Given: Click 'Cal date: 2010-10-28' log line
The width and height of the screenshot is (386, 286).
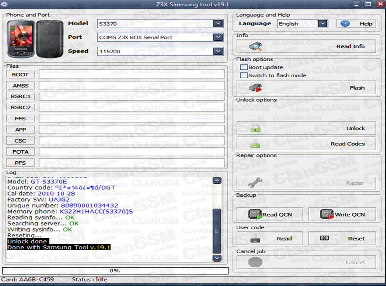Looking at the screenshot, I should click(x=41, y=193).
